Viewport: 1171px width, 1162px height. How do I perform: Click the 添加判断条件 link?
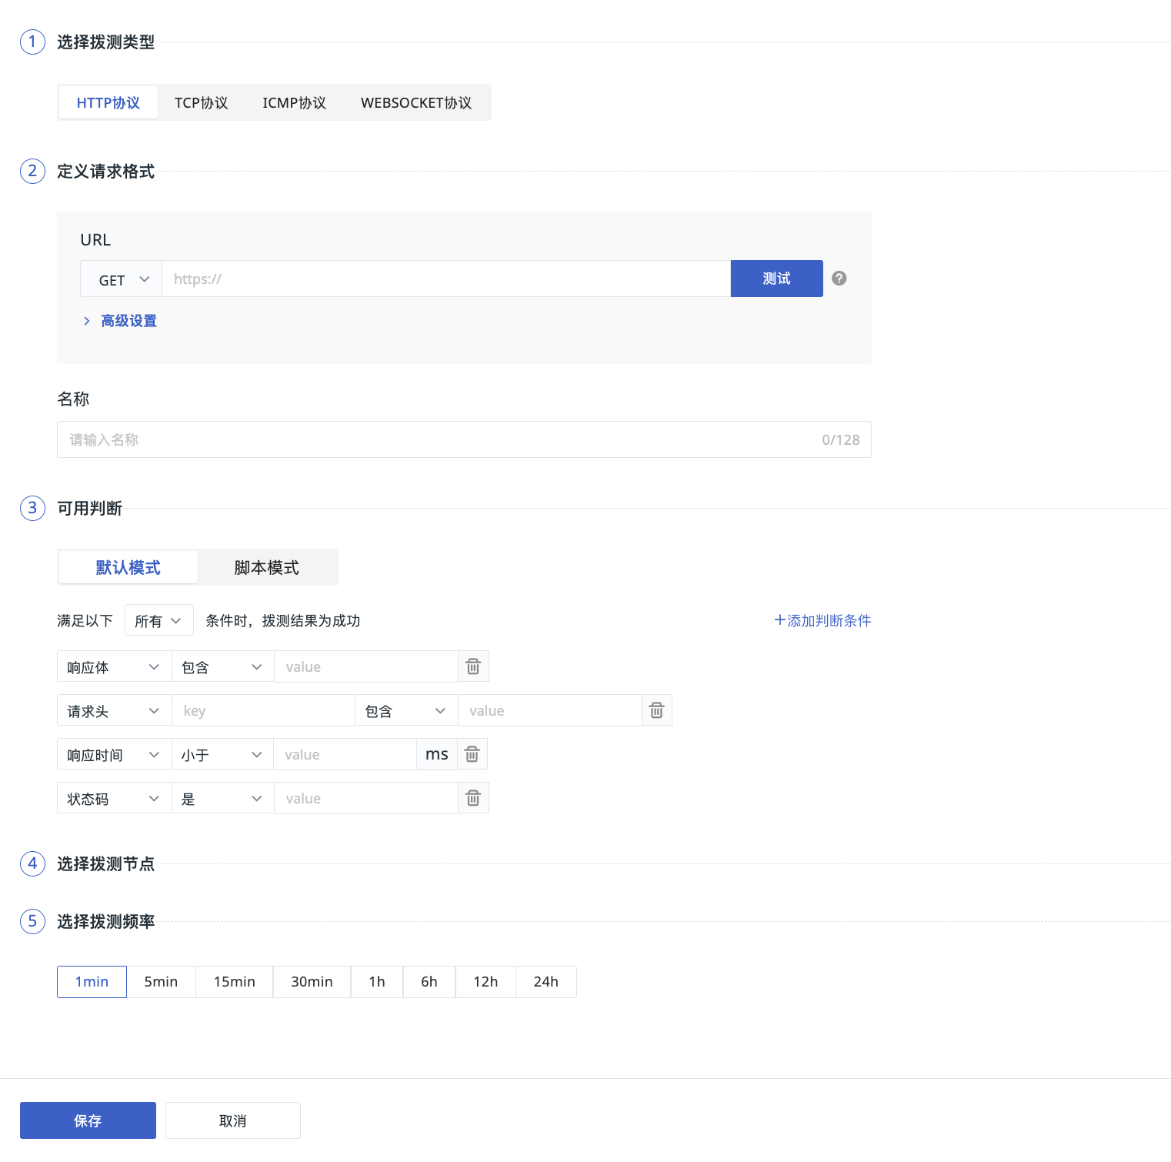click(x=822, y=620)
